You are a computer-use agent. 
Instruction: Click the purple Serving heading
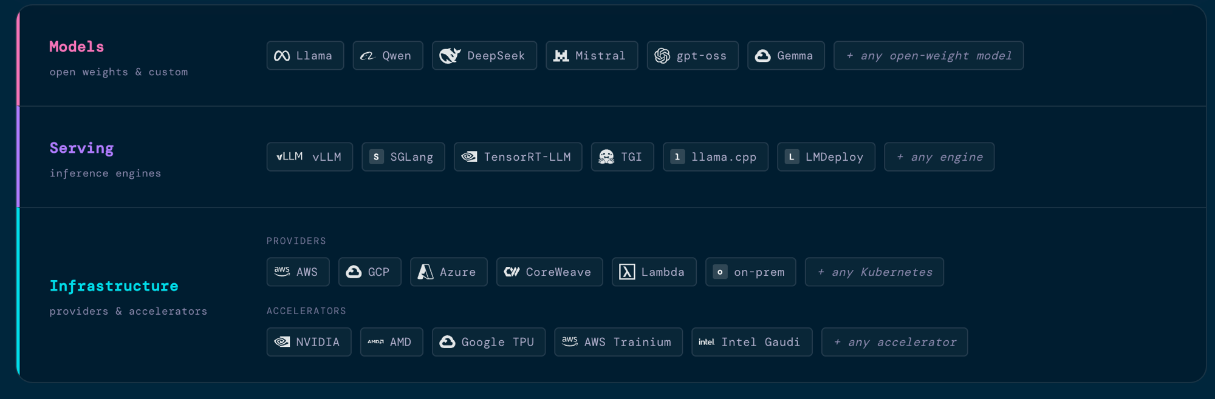(x=81, y=149)
